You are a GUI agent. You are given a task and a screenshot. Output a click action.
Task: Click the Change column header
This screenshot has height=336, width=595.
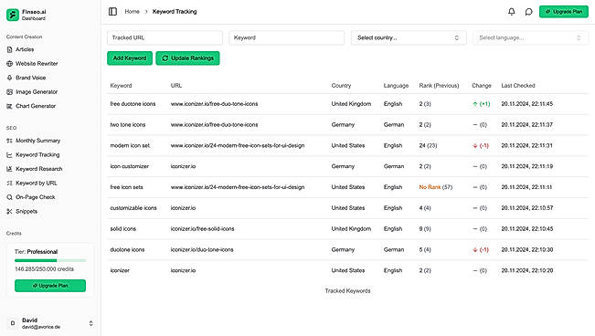coord(482,86)
